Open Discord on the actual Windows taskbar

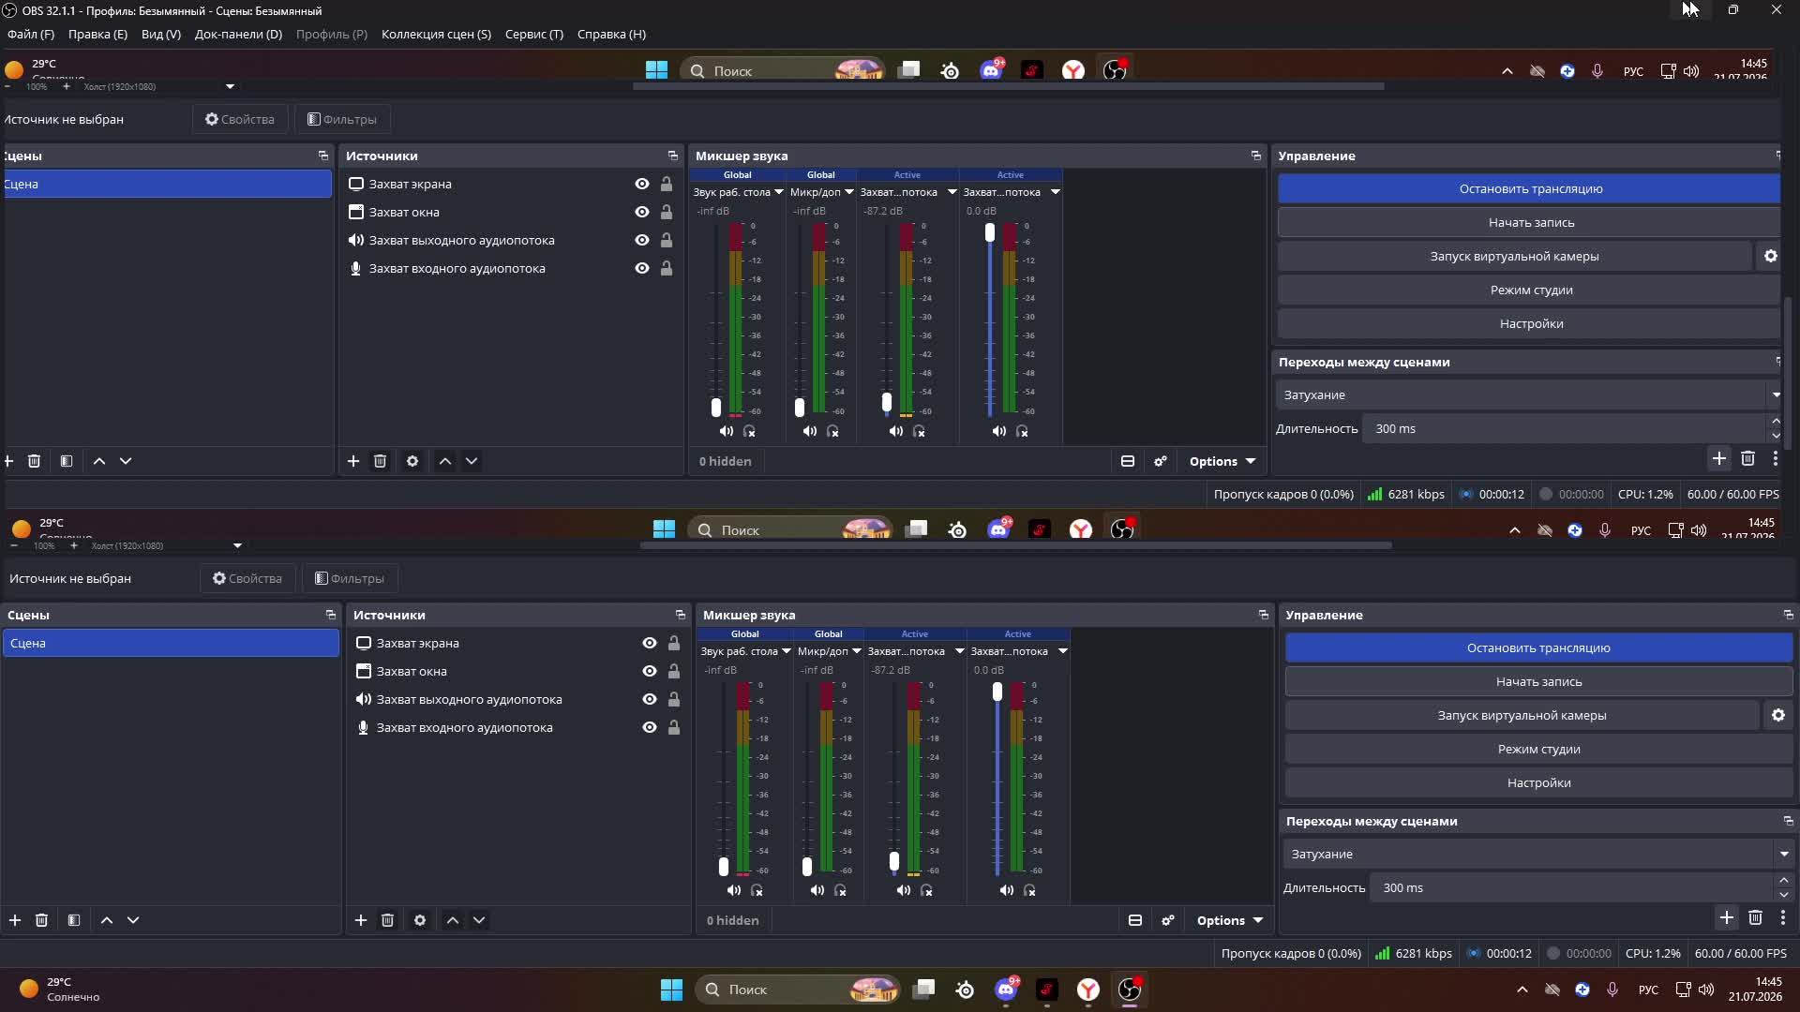(x=1007, y=990)
